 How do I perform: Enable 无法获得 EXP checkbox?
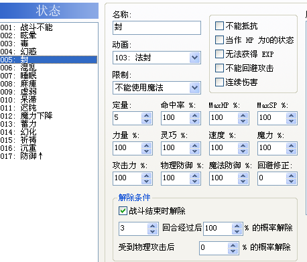[x=219, y=54]
